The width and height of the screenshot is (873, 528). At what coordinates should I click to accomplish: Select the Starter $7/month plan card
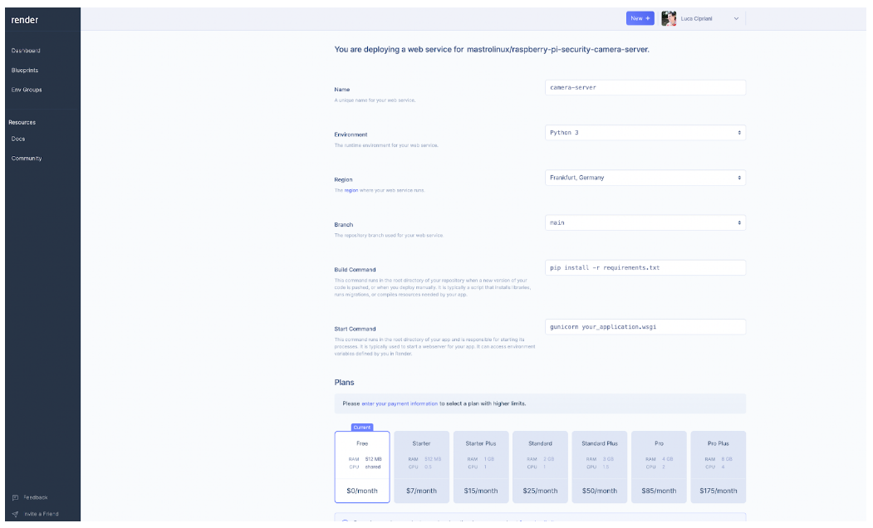point(421,467)
